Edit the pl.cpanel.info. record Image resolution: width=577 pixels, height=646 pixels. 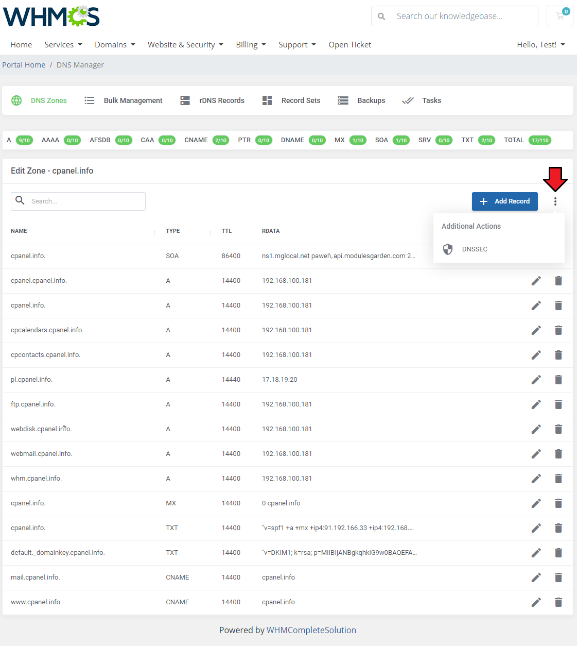536,380
